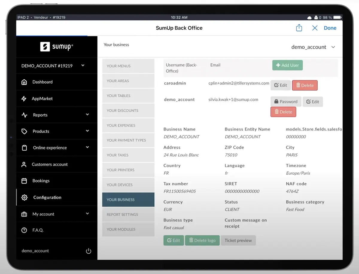Tap the battery indicator in status bar
Image resolution: width=359 pixels, height=274 pixels.
pos(337,17)
